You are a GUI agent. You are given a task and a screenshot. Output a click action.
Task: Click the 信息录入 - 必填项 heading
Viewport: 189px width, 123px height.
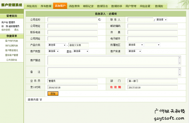pyautogui.click(x=106, y=14)
